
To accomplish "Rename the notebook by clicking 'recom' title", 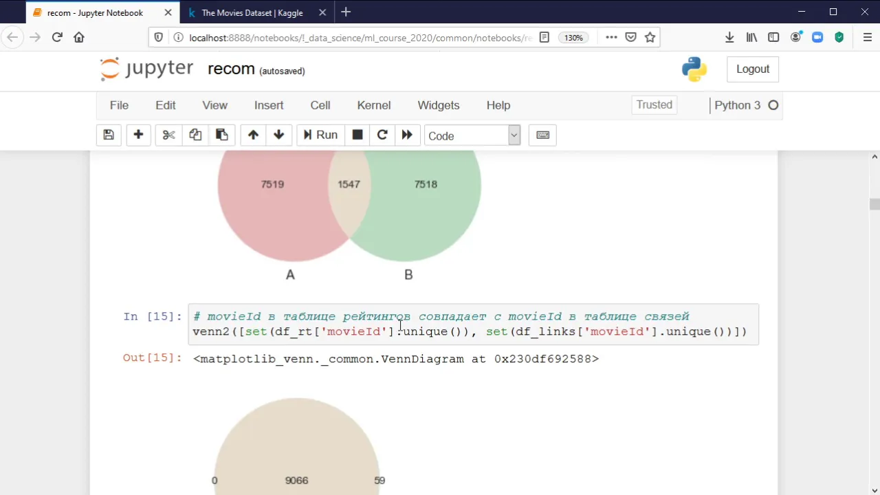I will pos(231,69).
